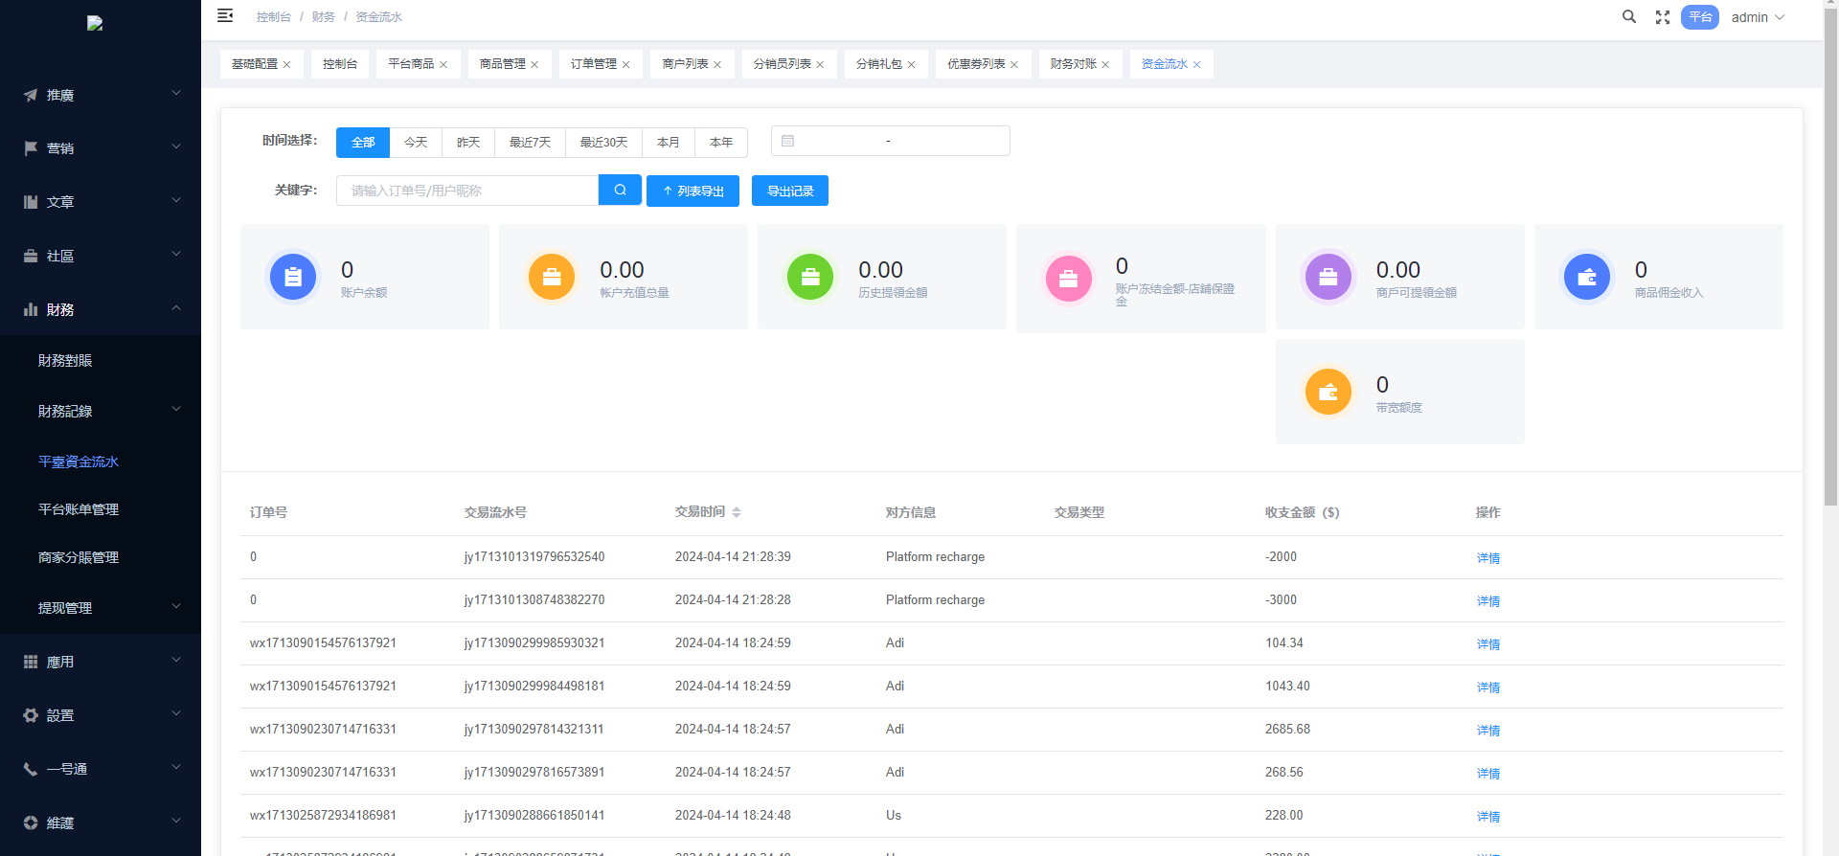The image size is (1839, 856).
Task: Collapse the sidebar with the hamburger icon
Action: [x=225, y=16]
